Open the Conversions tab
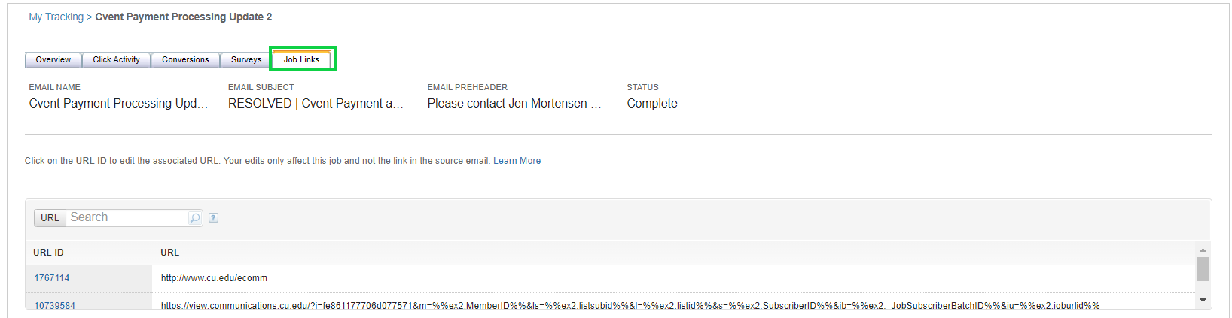This screenshot has width=1232, height=318. pyautogui.click(x=185, y=60)
